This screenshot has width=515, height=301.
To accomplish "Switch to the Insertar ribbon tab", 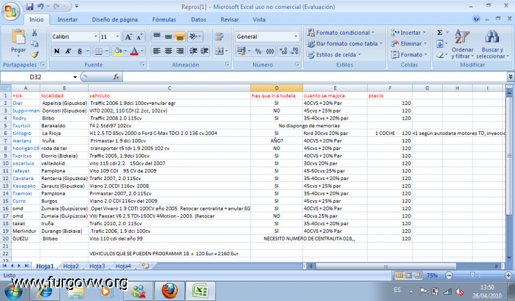I will coord(68,20).
